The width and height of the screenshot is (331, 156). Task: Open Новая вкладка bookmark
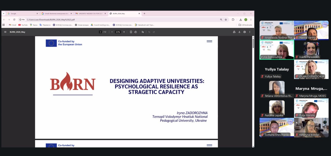[x=82, y=25]
